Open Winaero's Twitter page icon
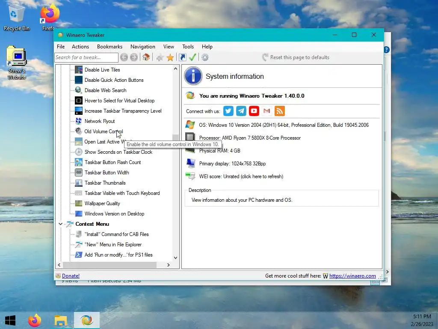438x329 pixels. pyautogui.click(x=228, y=111)
